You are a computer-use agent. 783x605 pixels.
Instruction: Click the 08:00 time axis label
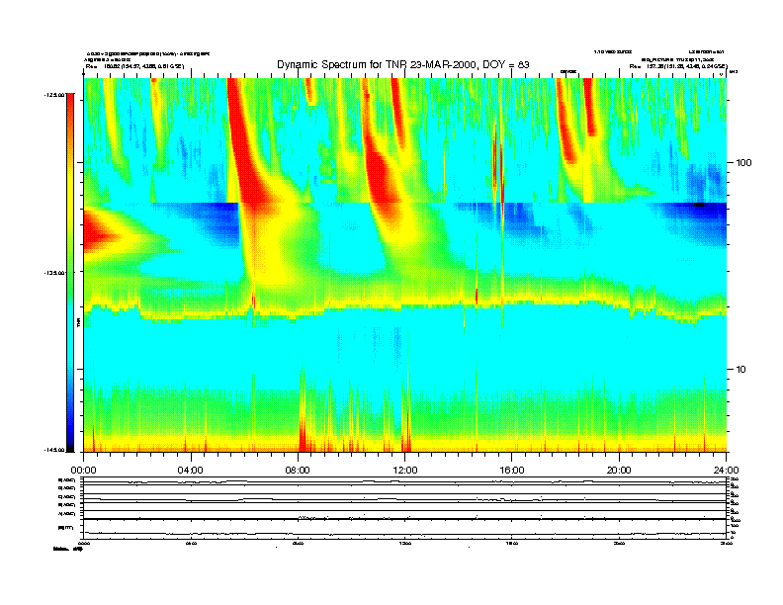coord(298,471)
